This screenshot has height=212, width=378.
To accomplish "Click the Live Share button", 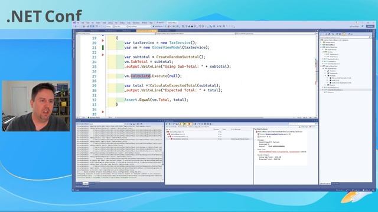I will 354,26.
